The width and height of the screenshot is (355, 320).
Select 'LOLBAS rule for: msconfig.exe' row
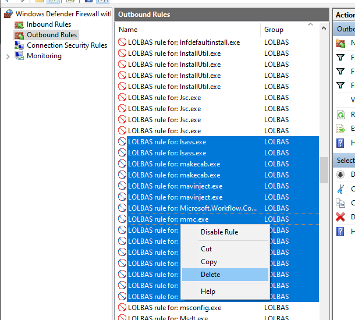[218, 308]
